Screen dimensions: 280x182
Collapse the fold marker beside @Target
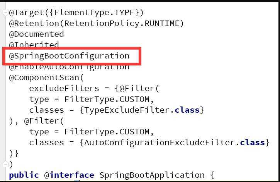pos(5,12)
